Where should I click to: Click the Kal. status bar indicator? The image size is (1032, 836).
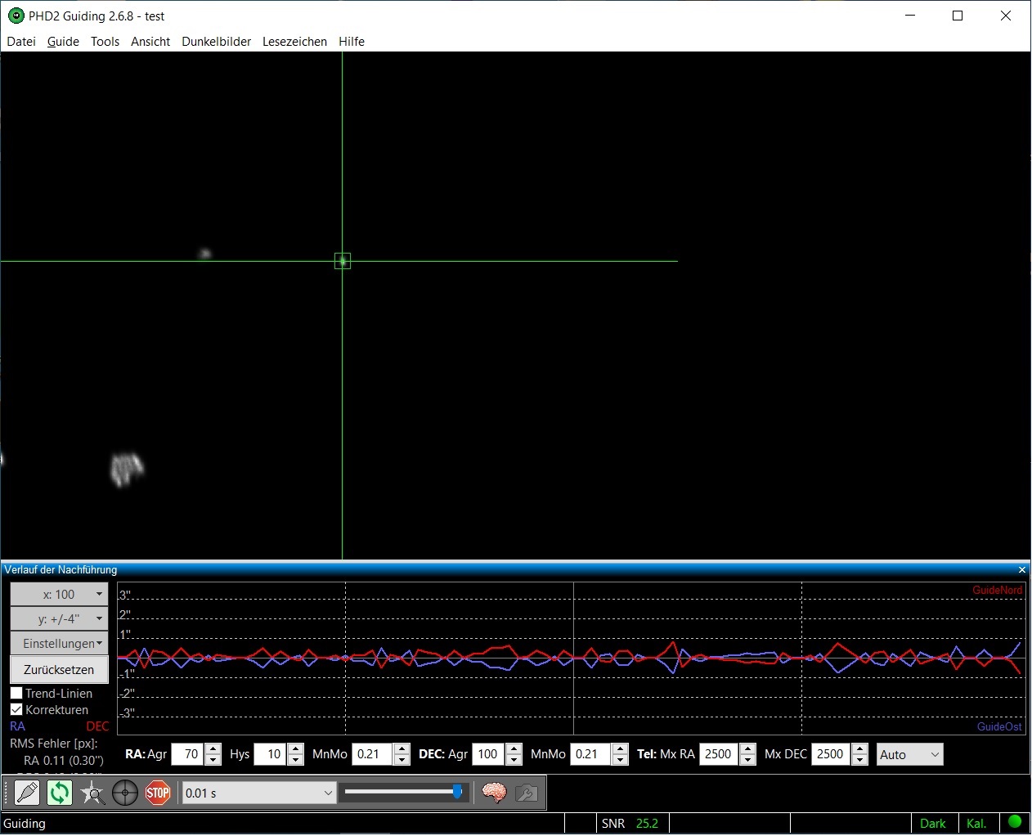click(x=976, y=823)
